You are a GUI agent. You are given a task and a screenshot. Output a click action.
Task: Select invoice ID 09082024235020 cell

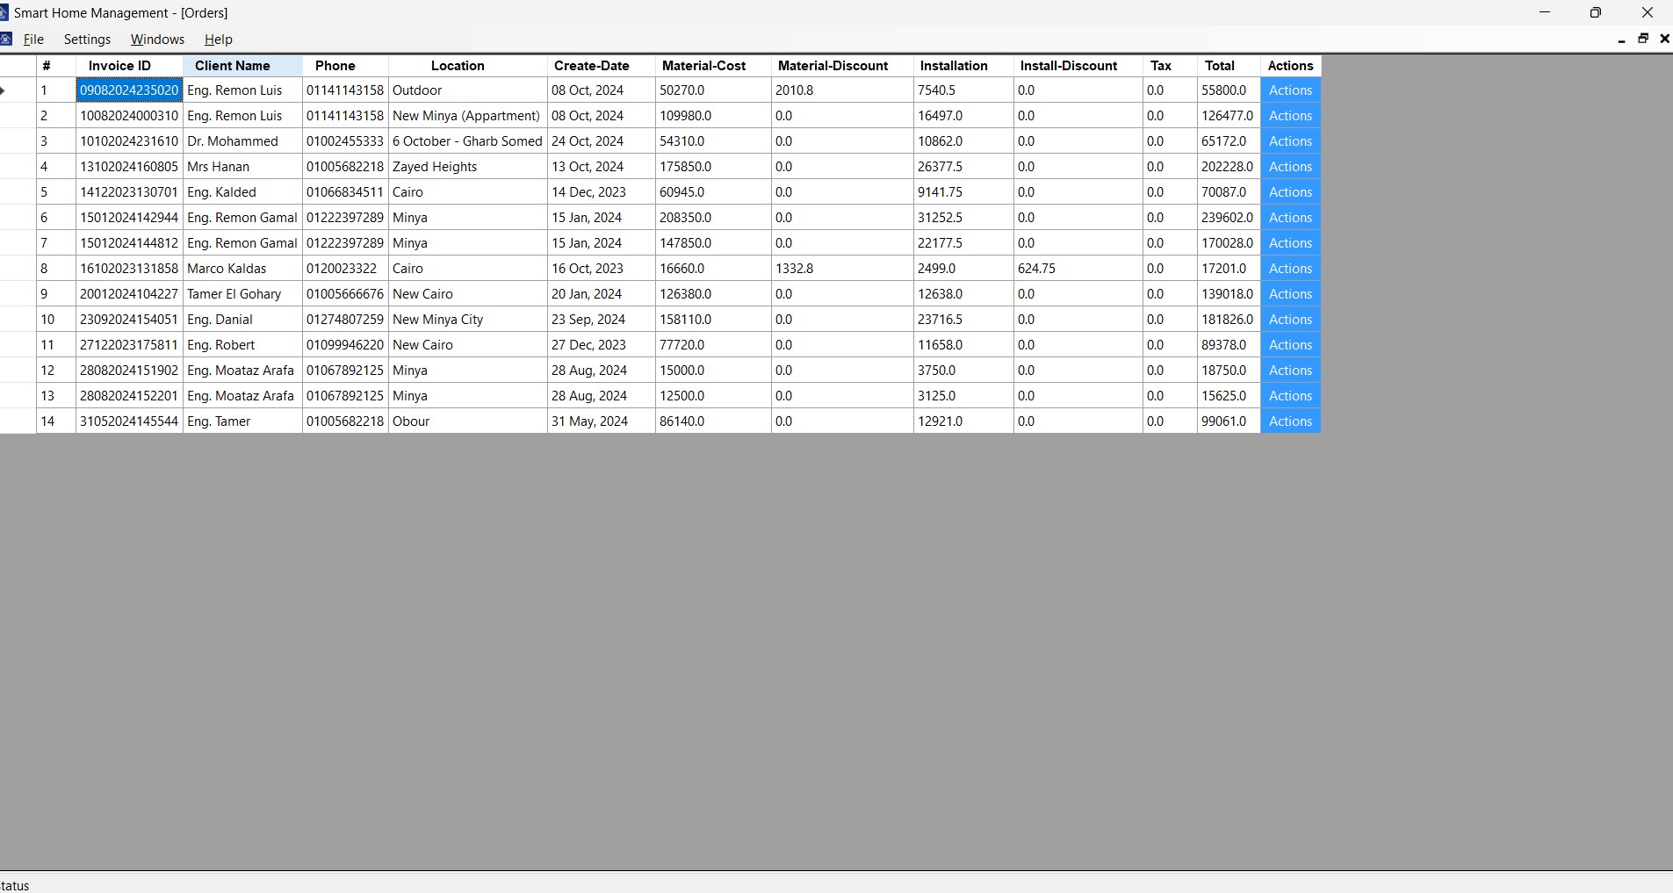point(129,90)
